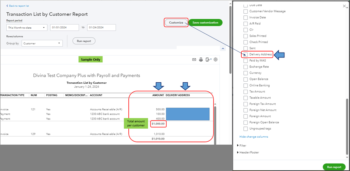This screenshot has width=350, height=171.
Task: Toggle the Sent column checkbox
Action: [245, 48]
